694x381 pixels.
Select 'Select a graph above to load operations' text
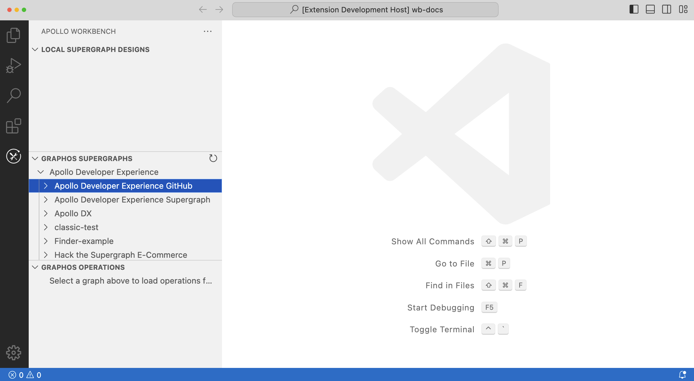pyautogui.click(x=131, y=281)
